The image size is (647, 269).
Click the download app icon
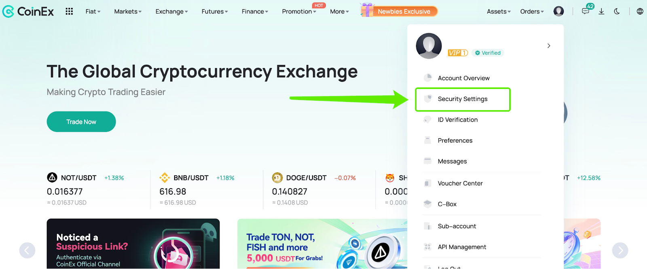pyautogui.click(x=601, y=11)
